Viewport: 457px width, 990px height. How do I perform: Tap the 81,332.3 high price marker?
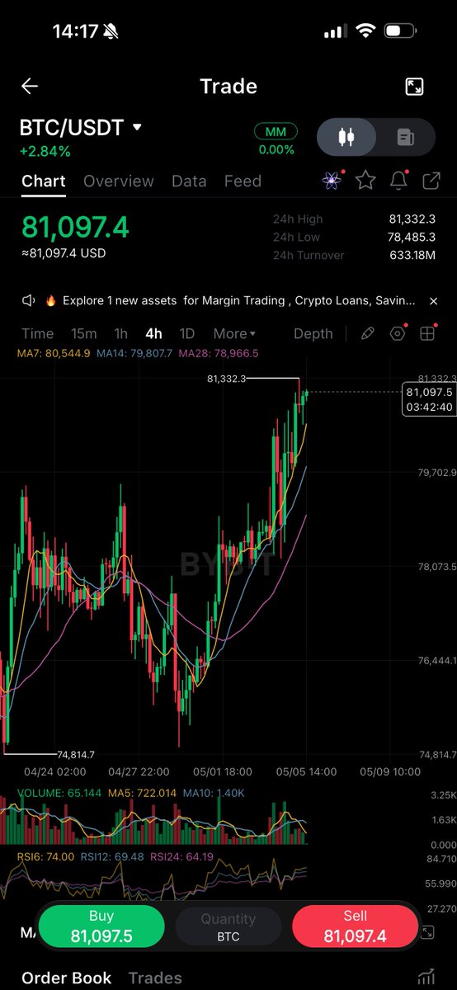227,379
